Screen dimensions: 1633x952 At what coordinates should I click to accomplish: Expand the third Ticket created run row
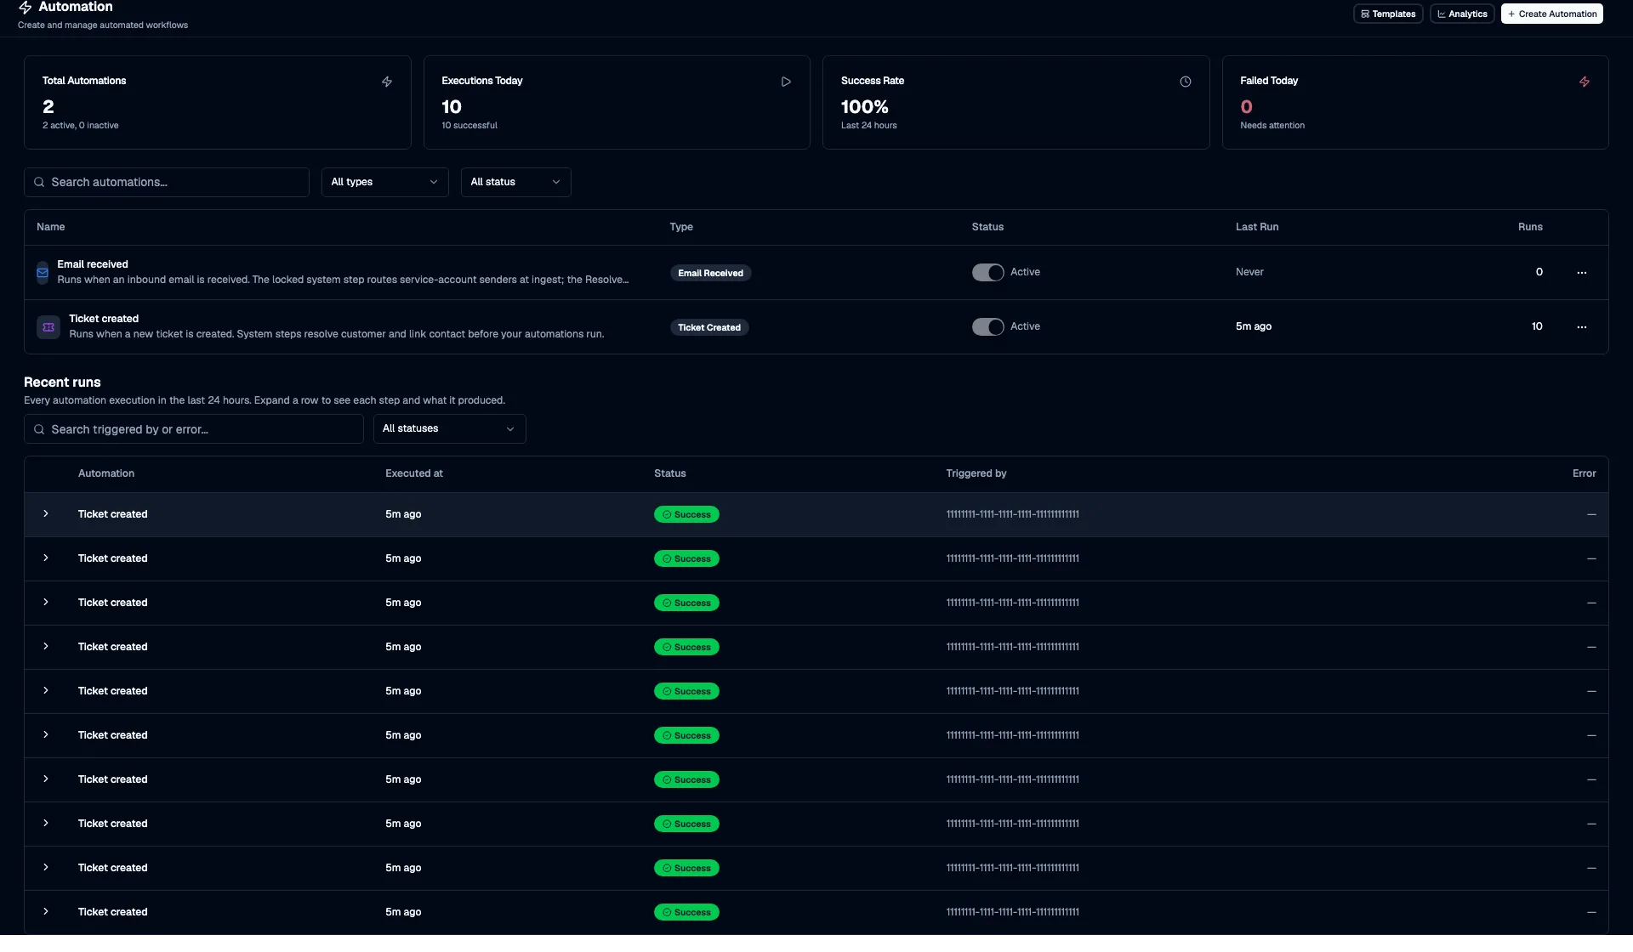tap(46, 603)
